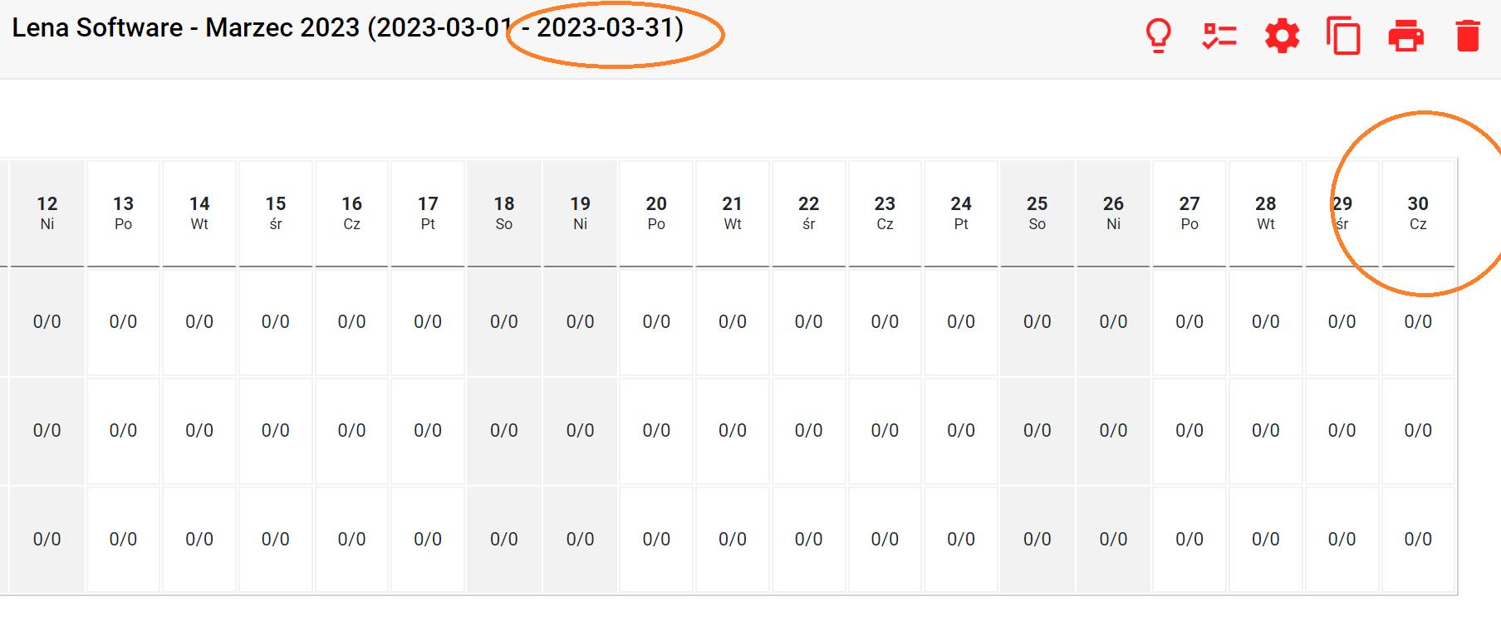
Task: Select the second-row 0/0 cell under day 17
Action: click(428, 430)
